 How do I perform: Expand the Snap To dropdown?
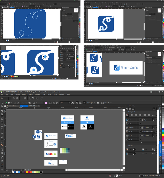click(94, 103)
